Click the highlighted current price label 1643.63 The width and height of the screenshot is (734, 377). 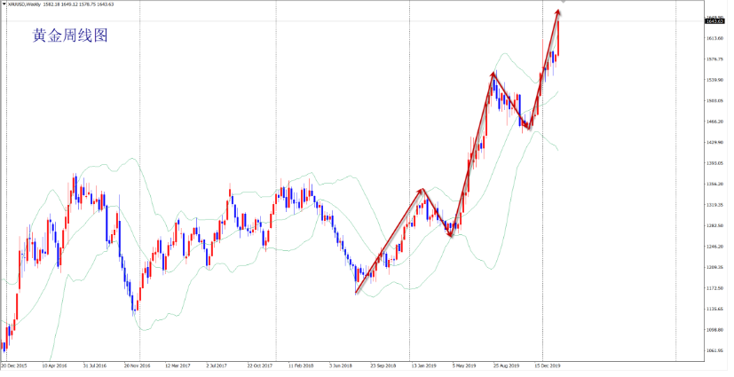point(713,21)
